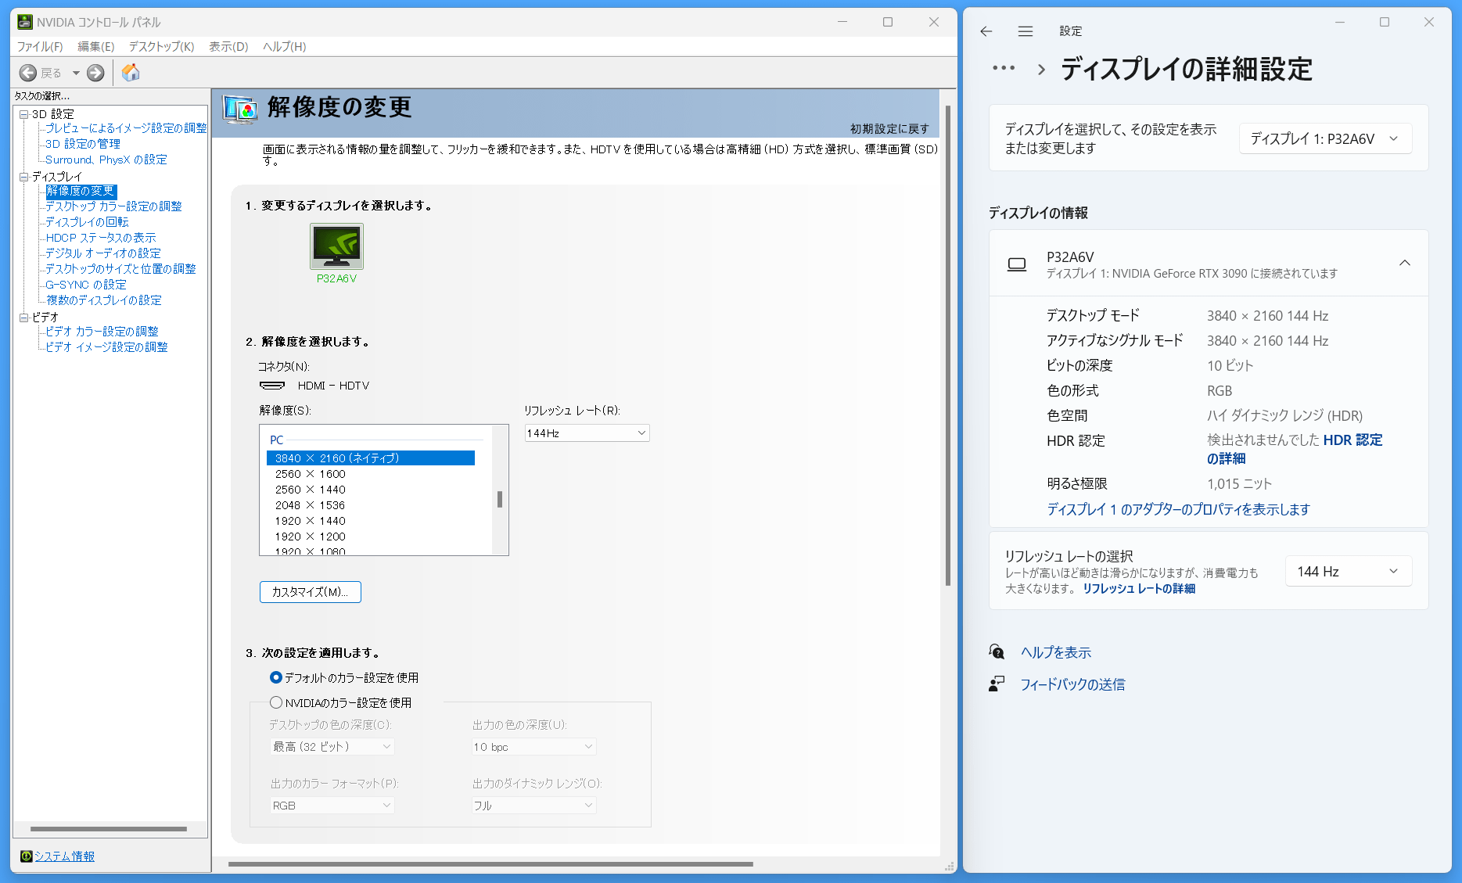Open ディスプレイの回転 in task tree
The image size is (1462, 883).
tap(87, 222)
